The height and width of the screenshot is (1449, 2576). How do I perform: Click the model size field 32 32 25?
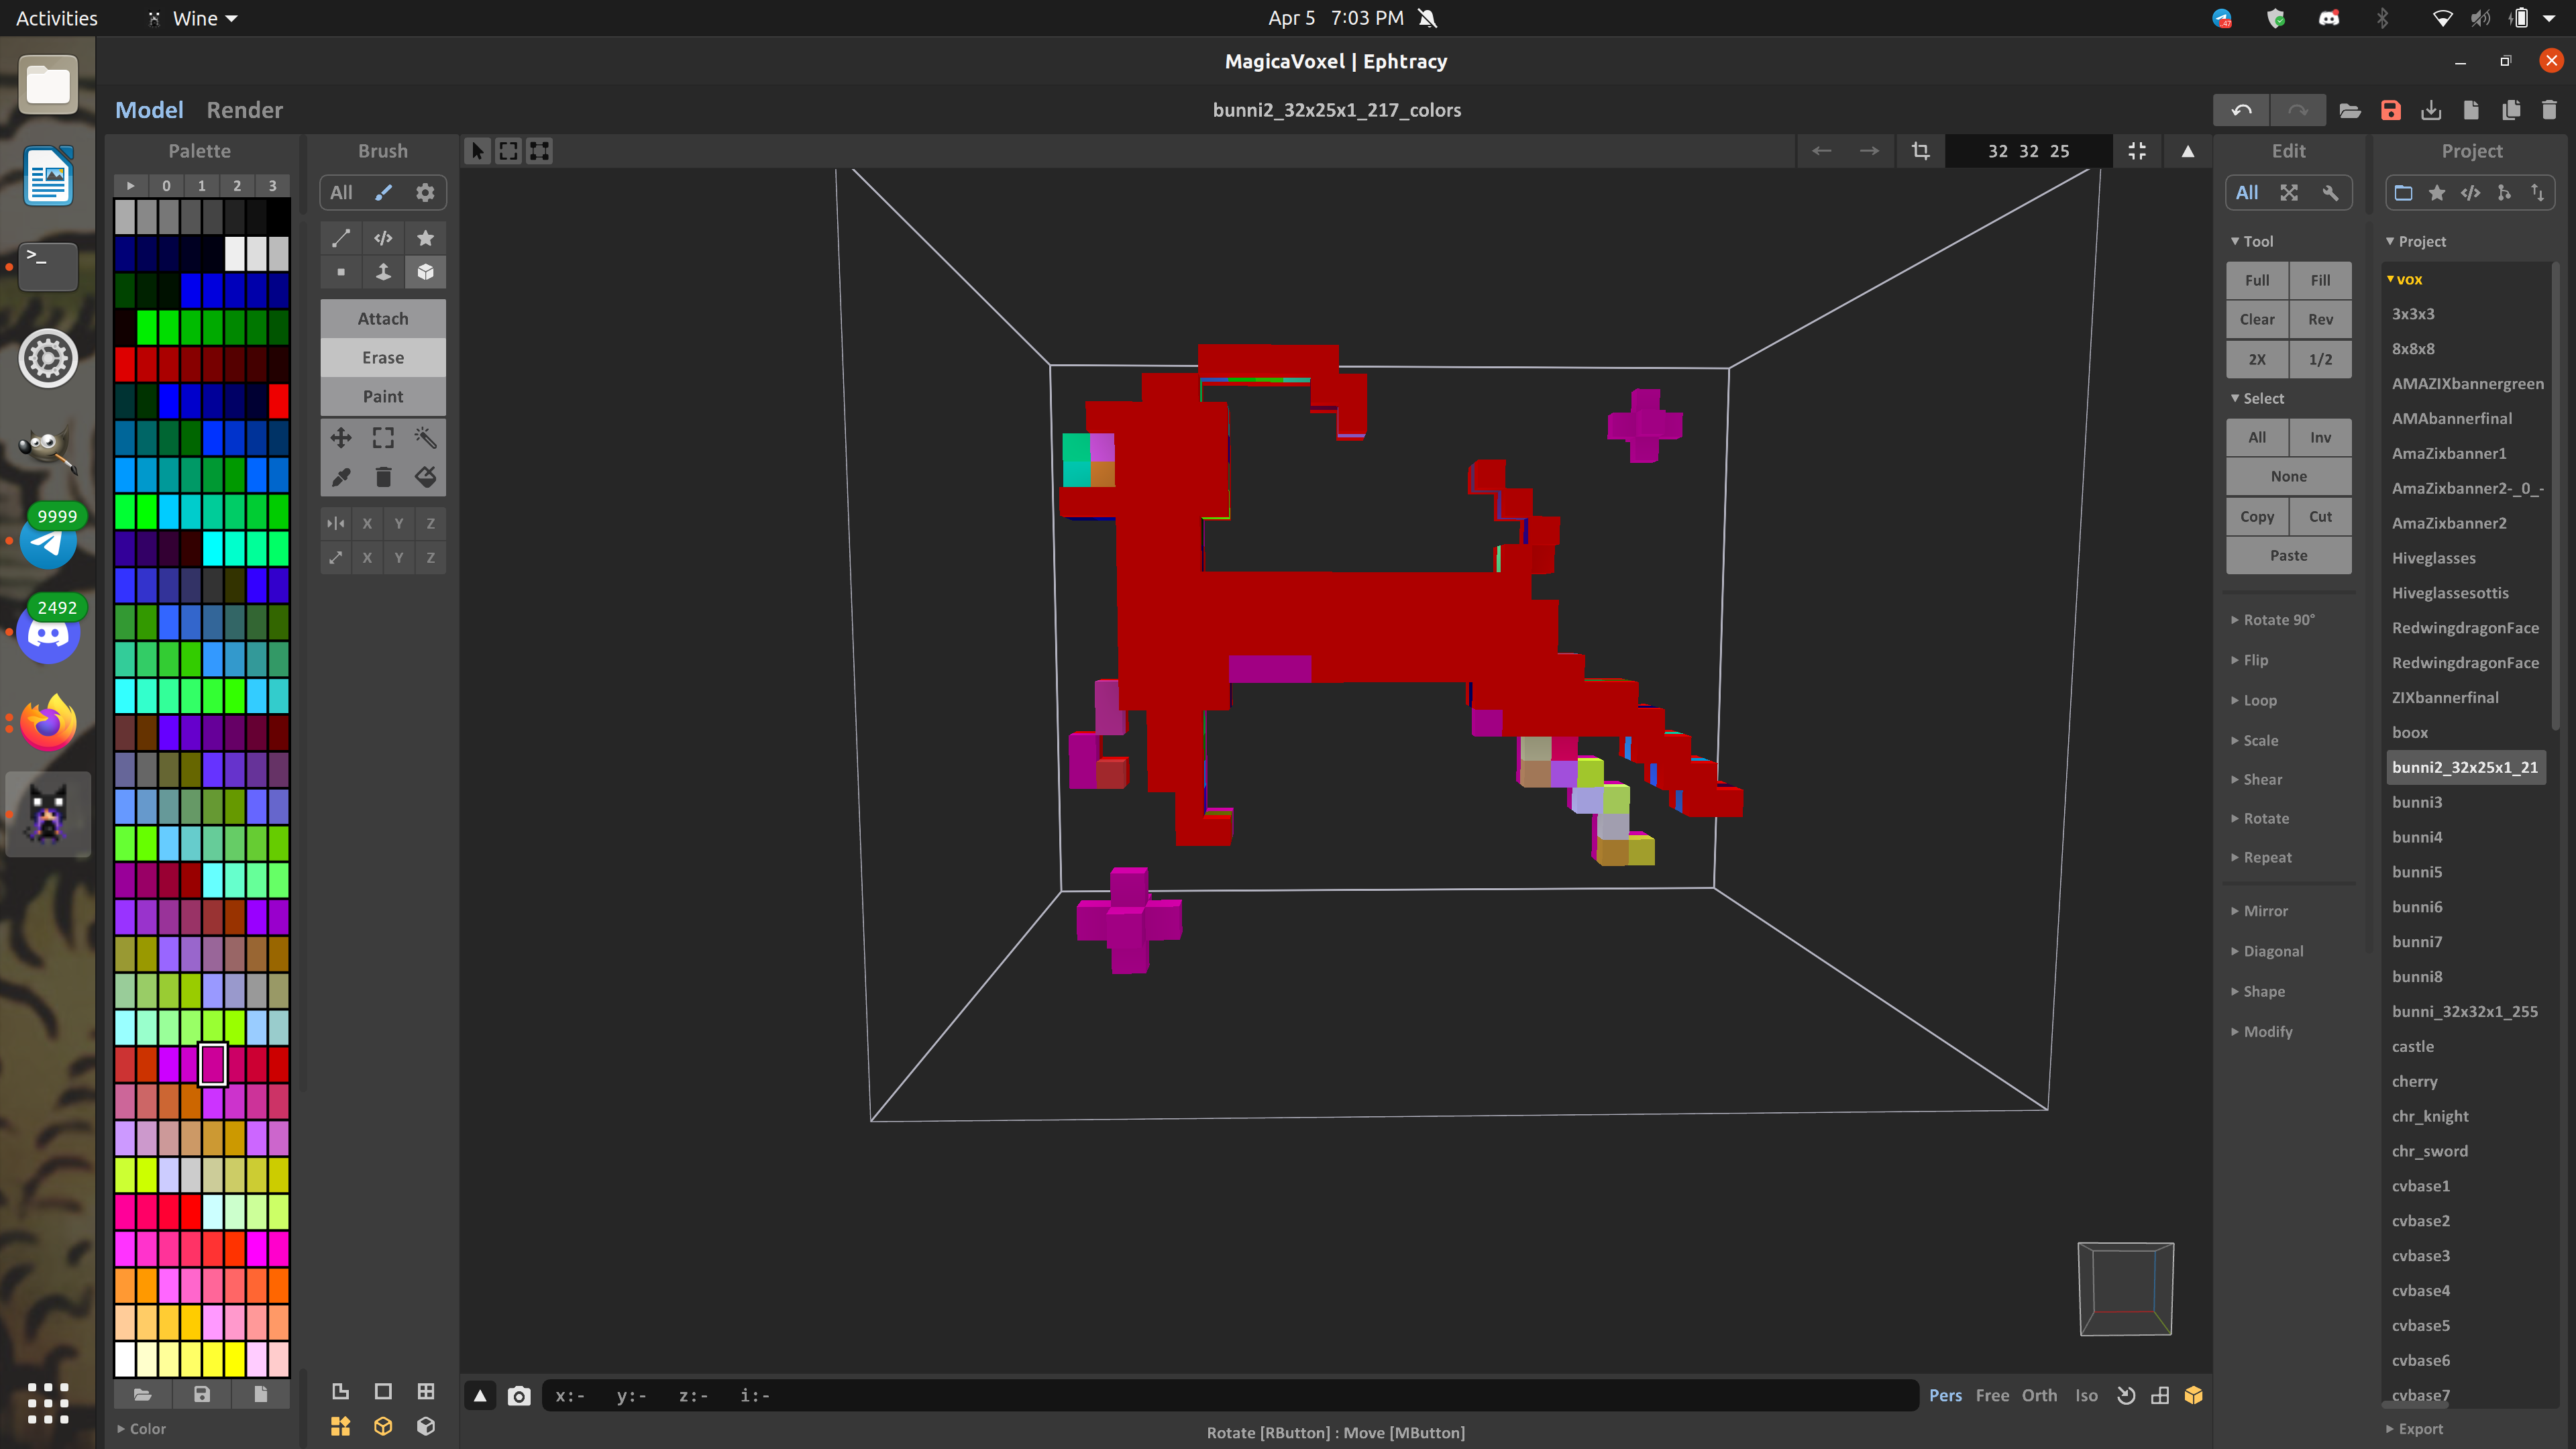click(x=2028, y=151)
